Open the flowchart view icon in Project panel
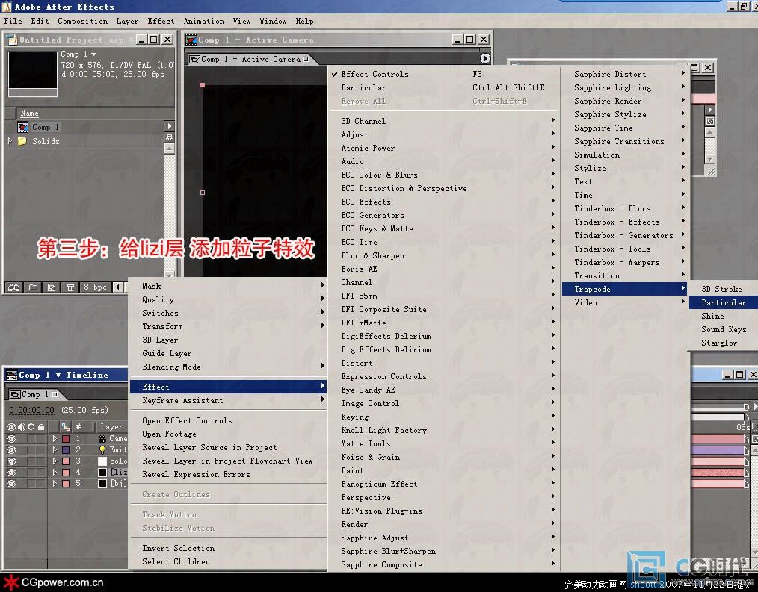758x592 pixels. click(x=169, y=137)
